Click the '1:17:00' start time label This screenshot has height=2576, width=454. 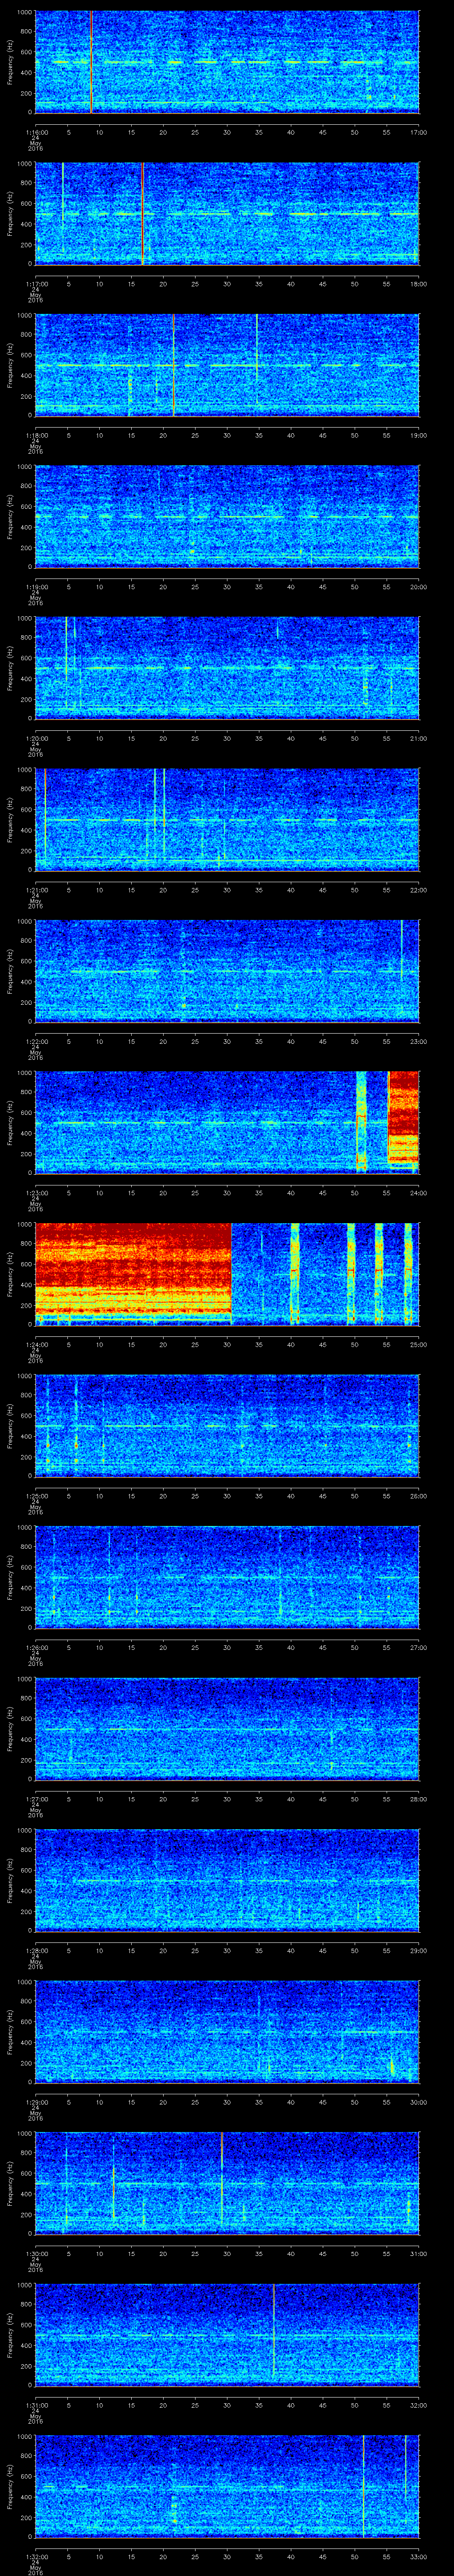[x=36, y=284]
